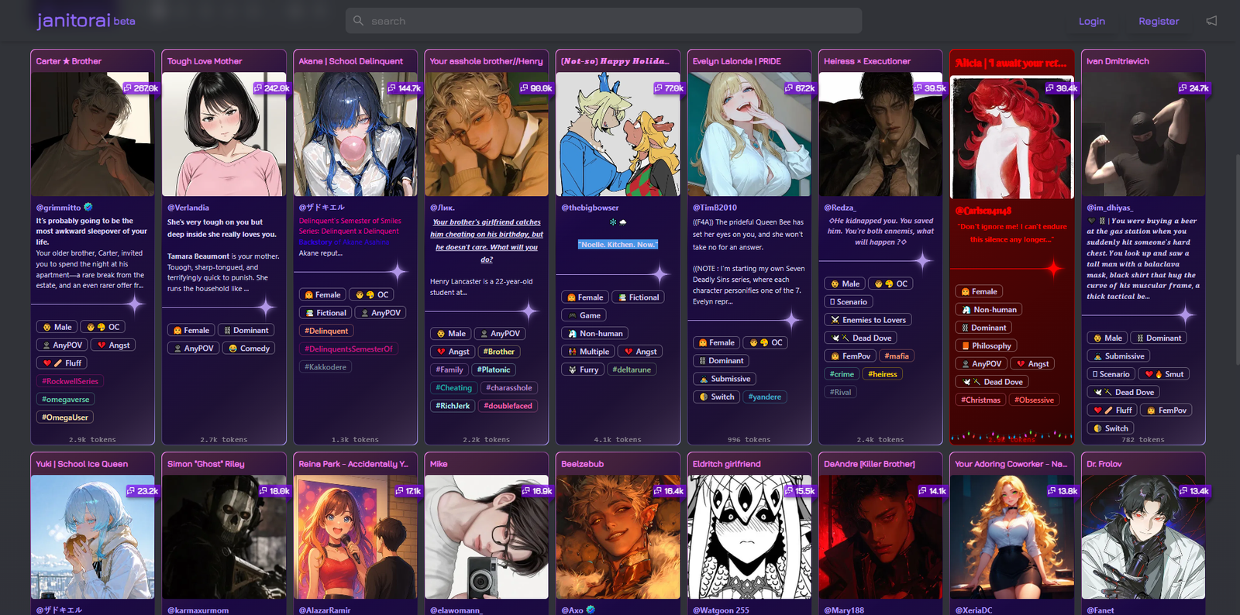1240x615 pixels.
Task: Click the chat count icon on Carter card
Action: 127,88
